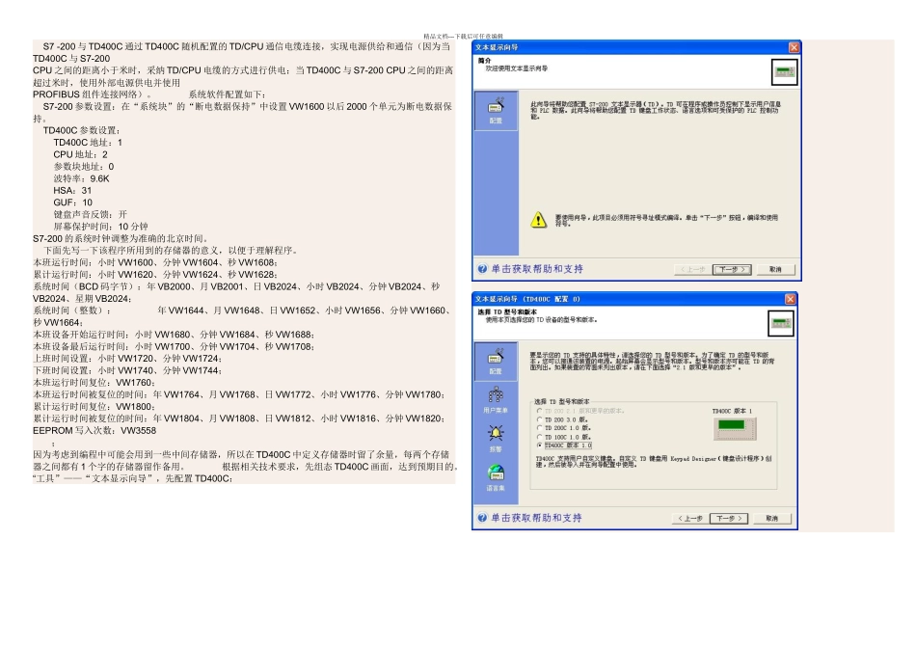Click the document line 屏幕保护时间：10 分钟
This screenshot has width=916, height=648.
(x=100, y=227)
